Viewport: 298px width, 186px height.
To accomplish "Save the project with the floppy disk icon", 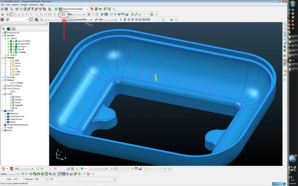I will [6, 9].
